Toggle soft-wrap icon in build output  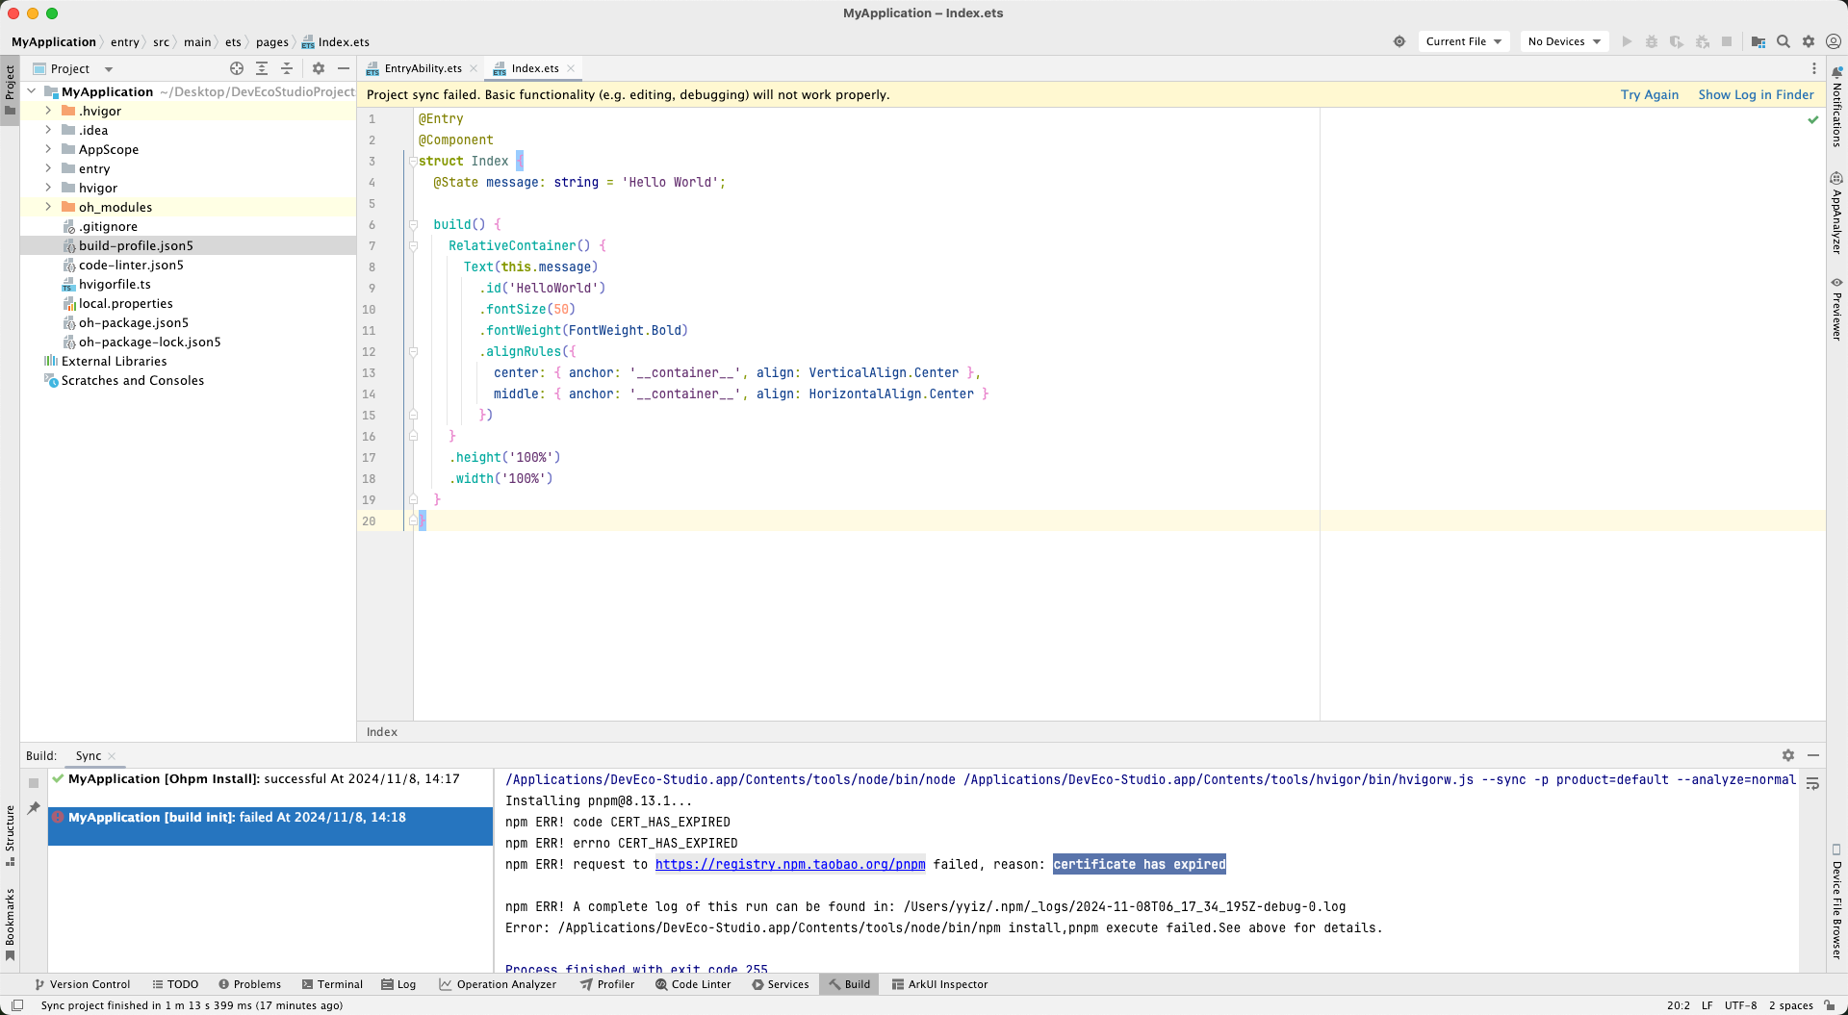point(1812,784)
